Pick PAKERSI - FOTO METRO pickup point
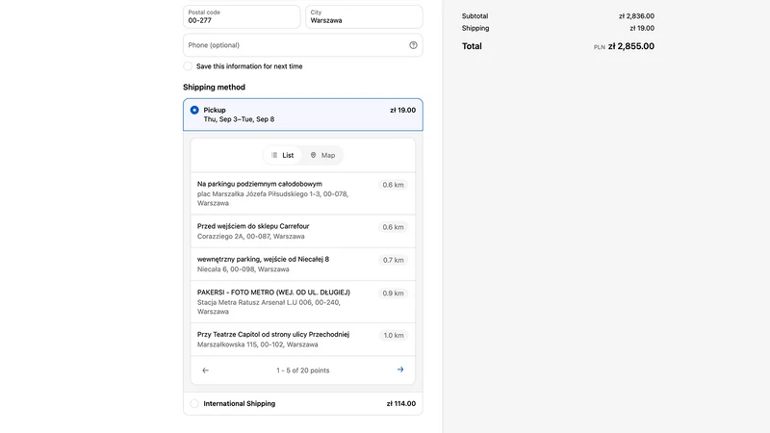Image resolution: width=770 pixels, height=433 pixels. coord(303,301)
